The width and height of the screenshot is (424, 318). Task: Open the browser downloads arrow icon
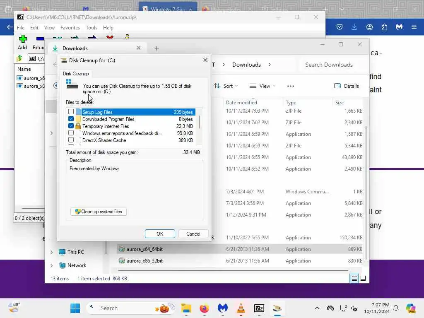[354, 27]
